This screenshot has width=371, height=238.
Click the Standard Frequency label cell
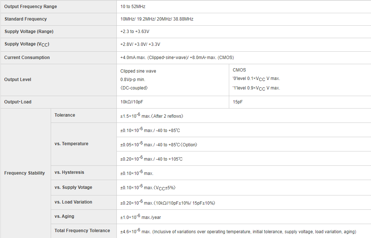(x=26, y=19)
